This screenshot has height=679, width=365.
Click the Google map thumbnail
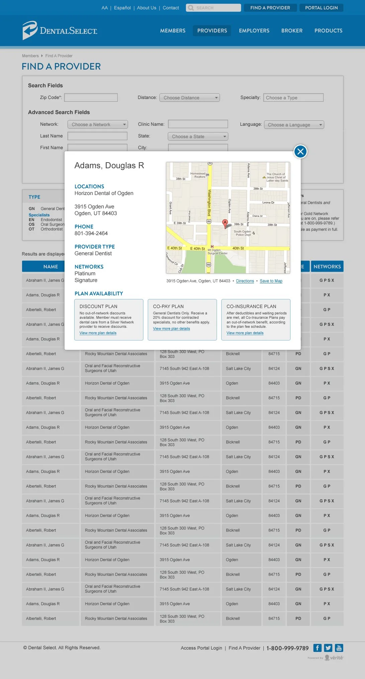pos(228,218)
